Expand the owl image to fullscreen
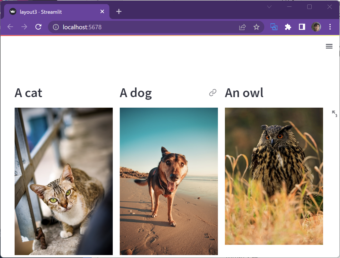Image resolution: width=340 pixels, height=258 pixels. click(x=334, y=114)
